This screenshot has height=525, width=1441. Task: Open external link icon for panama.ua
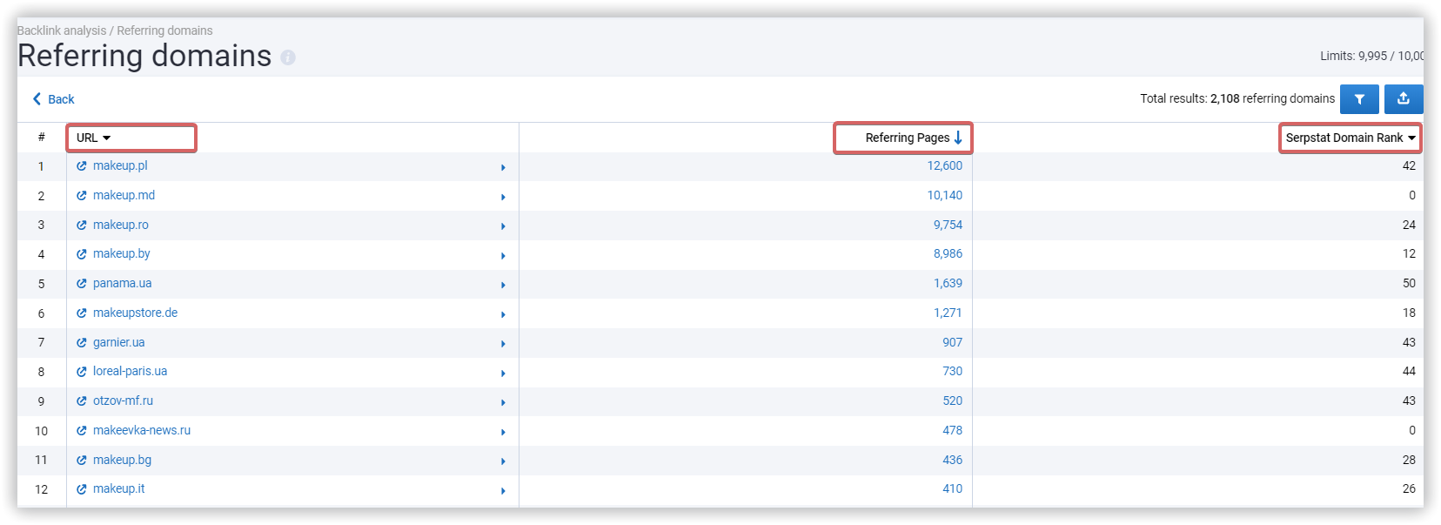pos(82,283)
